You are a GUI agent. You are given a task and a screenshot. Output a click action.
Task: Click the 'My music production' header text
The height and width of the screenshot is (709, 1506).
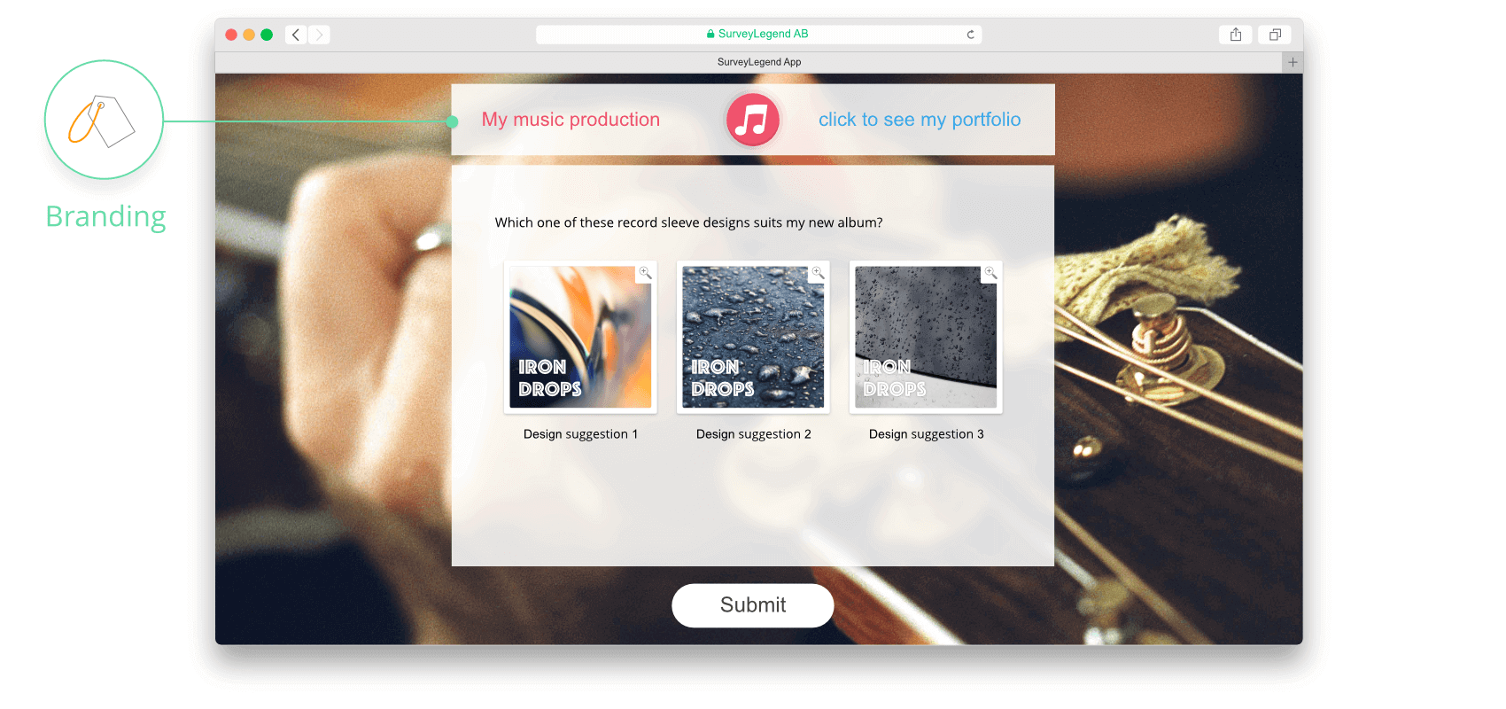(571, 120)
